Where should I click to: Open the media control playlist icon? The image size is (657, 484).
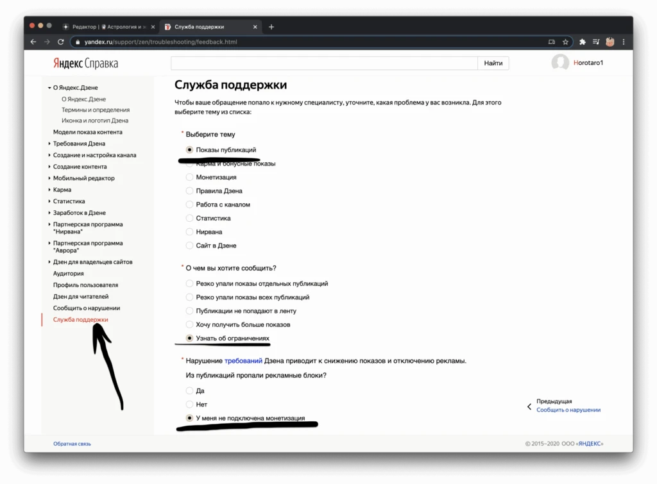(596, 42)
